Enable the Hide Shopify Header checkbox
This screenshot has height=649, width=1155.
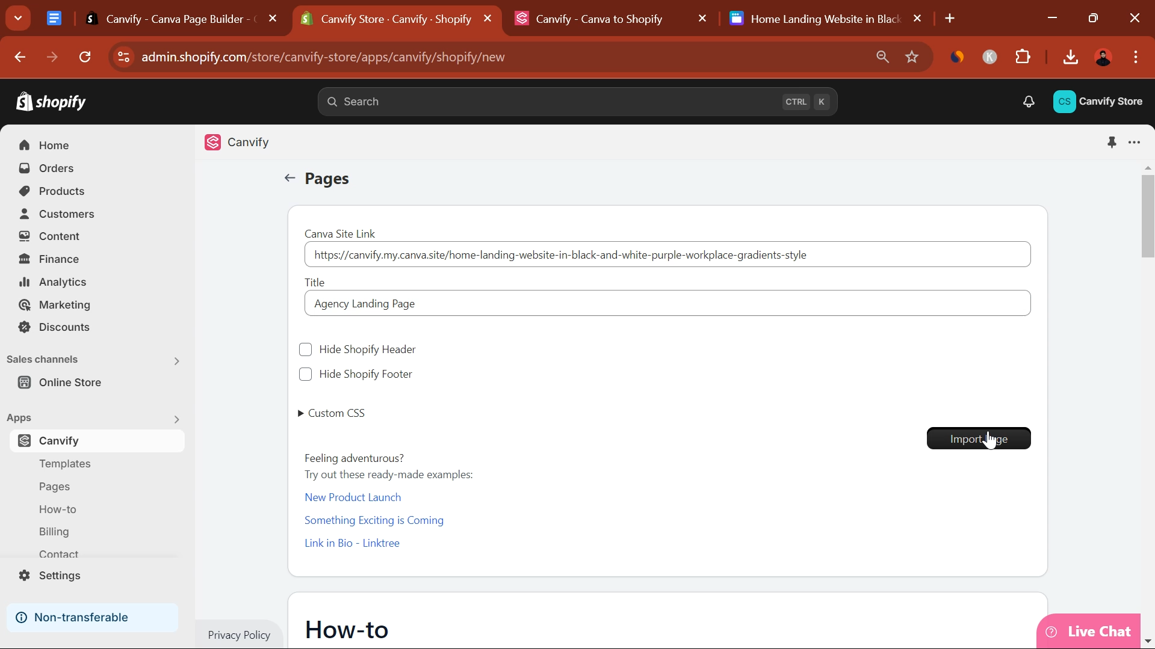click(306, 349)
